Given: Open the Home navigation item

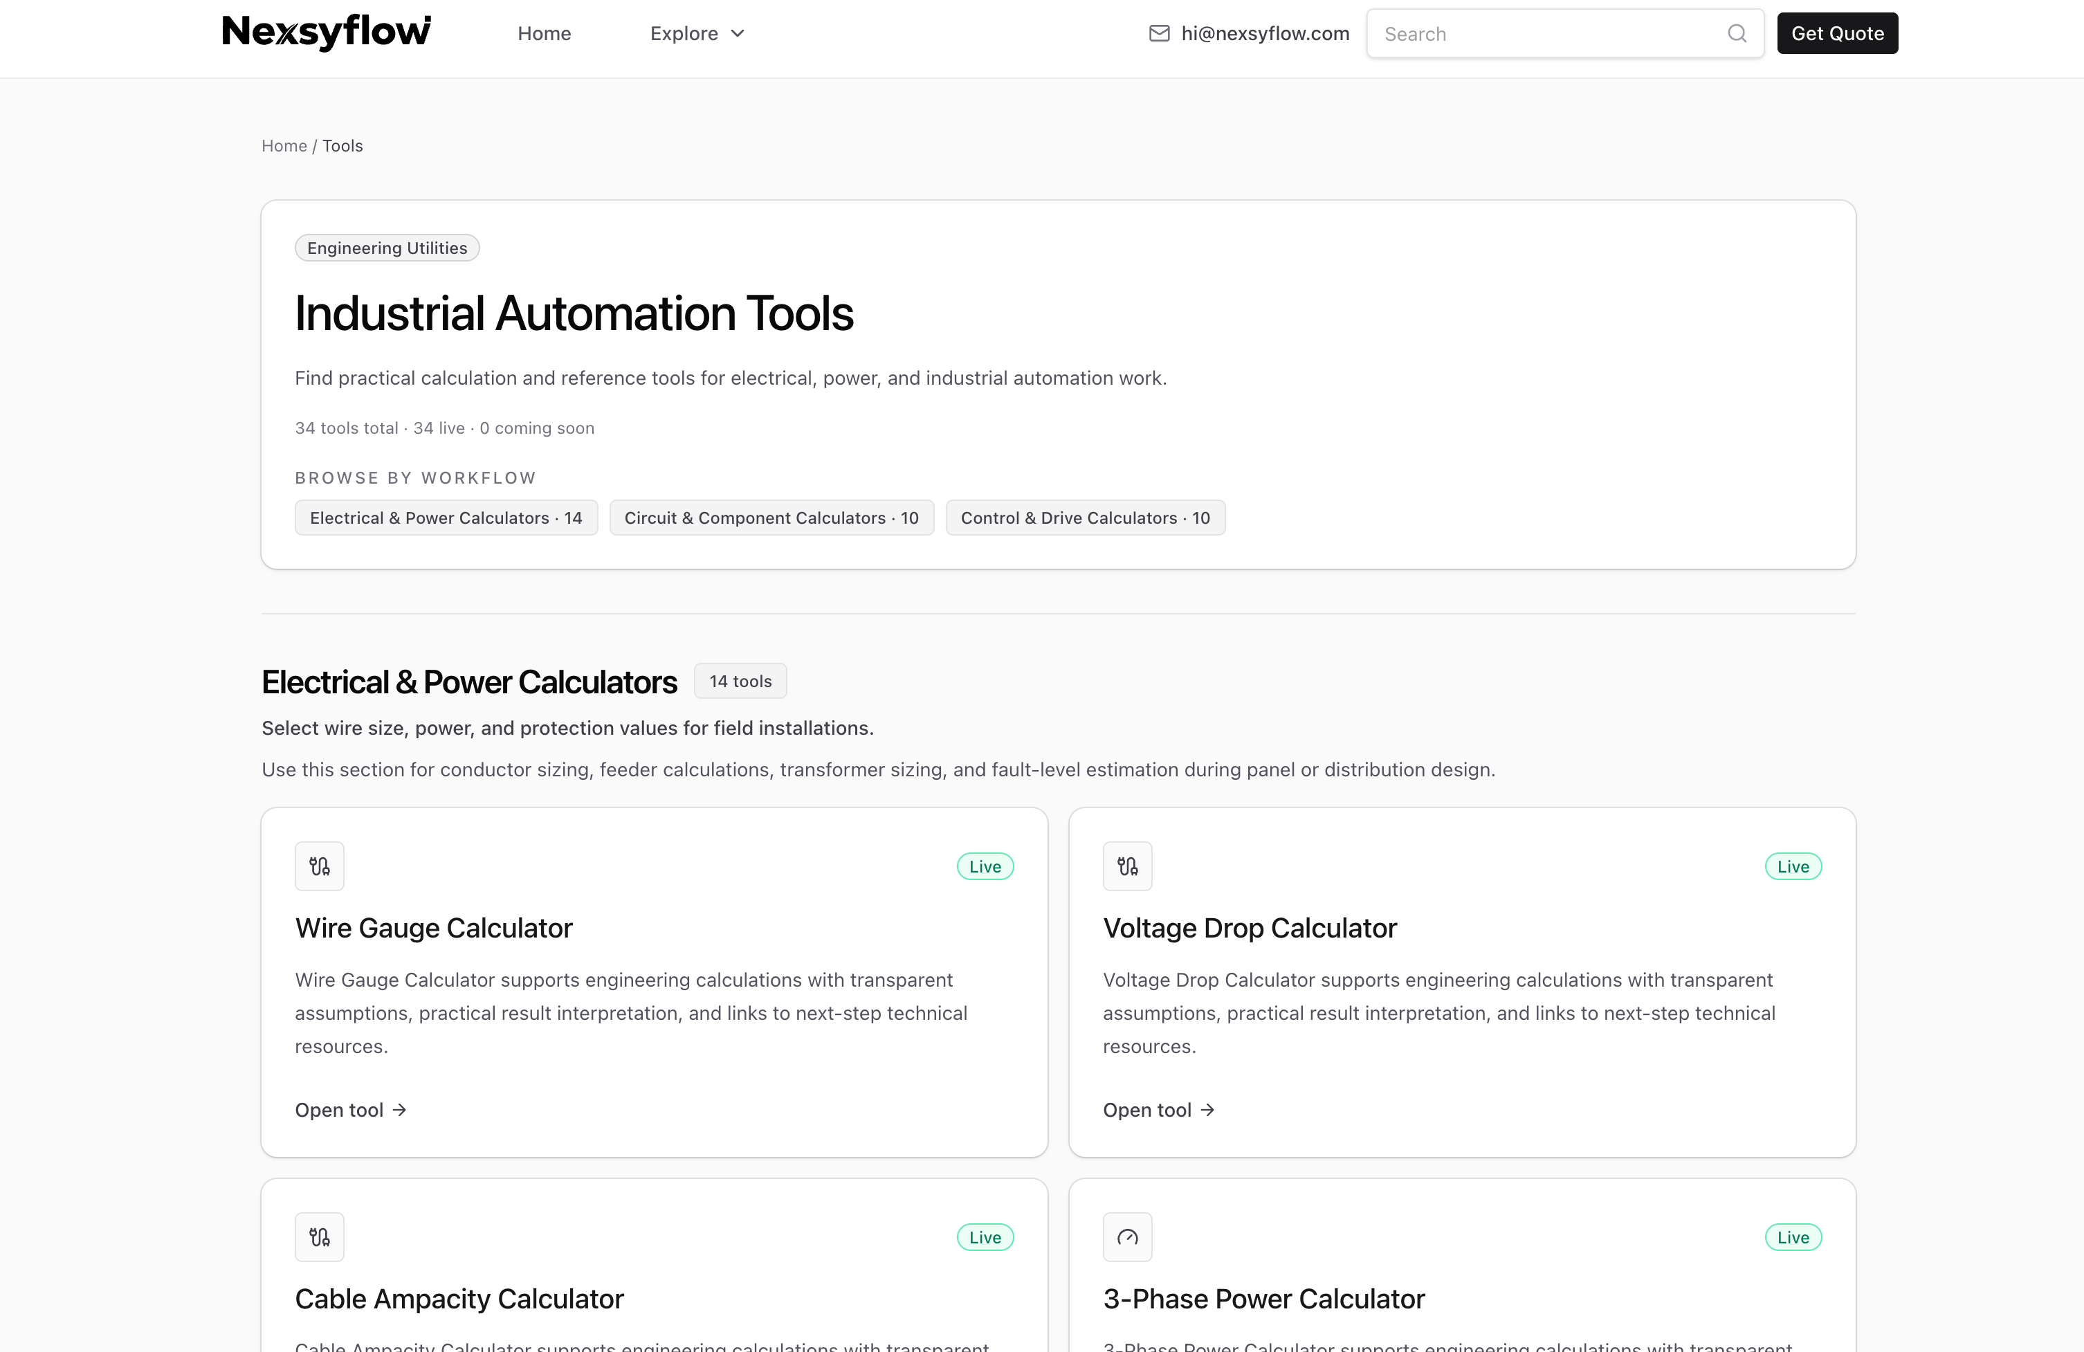Looking at the screenshot, I should pos(544,33).
